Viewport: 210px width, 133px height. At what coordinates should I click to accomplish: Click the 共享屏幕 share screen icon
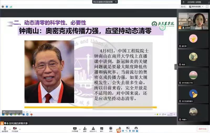75,128
